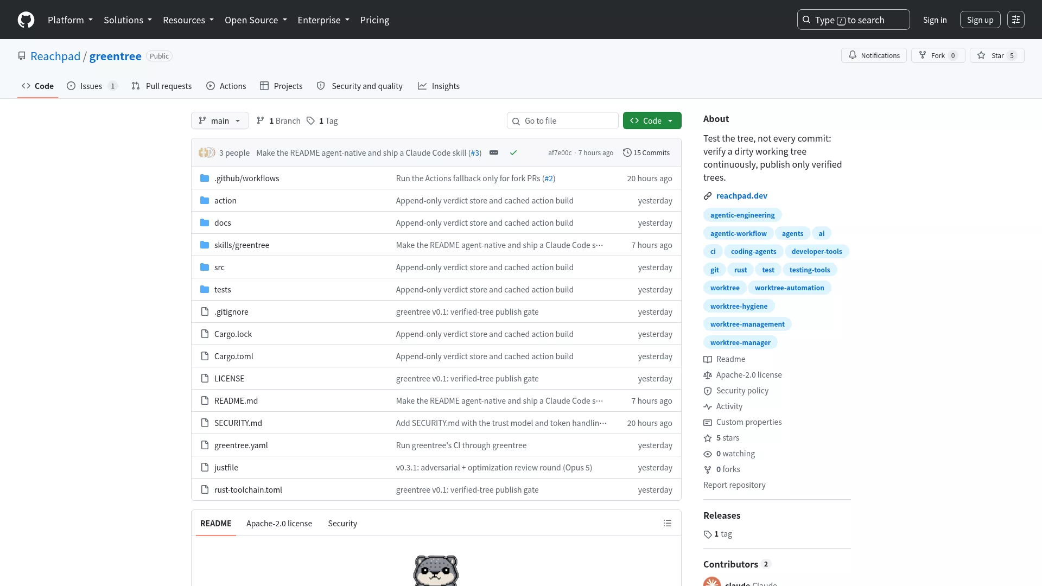This screenshot has width=1042, height=586.
Task: Open the README.md file
Action: pos(236,400)
